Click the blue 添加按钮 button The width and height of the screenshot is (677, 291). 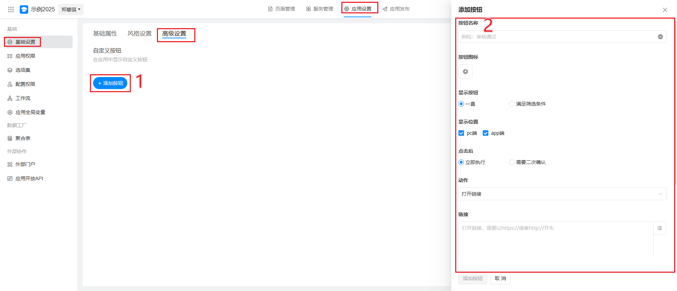pos(110,83)
